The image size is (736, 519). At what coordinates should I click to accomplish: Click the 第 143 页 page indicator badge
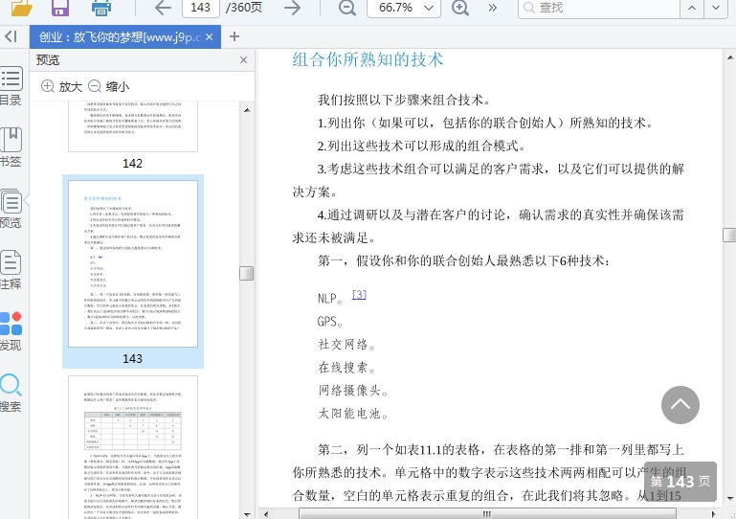coord(680,482)
